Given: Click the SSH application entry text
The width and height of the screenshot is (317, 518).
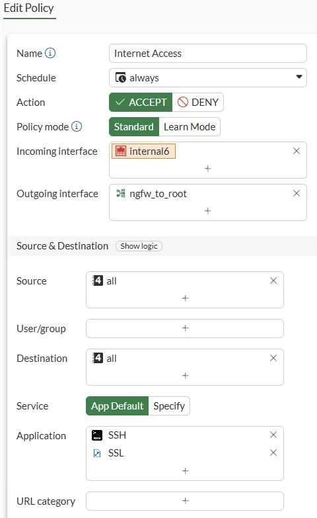Looking at the screenshot, I should click(x=117, y=435).
